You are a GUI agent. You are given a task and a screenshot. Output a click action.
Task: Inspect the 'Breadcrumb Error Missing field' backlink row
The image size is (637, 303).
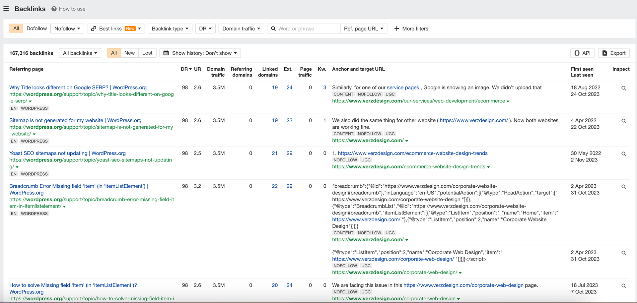[x=623, y=187]
